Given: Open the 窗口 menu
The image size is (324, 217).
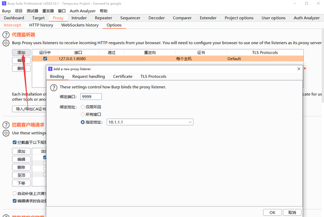Looking at the screenshot, I should (62, 11).
